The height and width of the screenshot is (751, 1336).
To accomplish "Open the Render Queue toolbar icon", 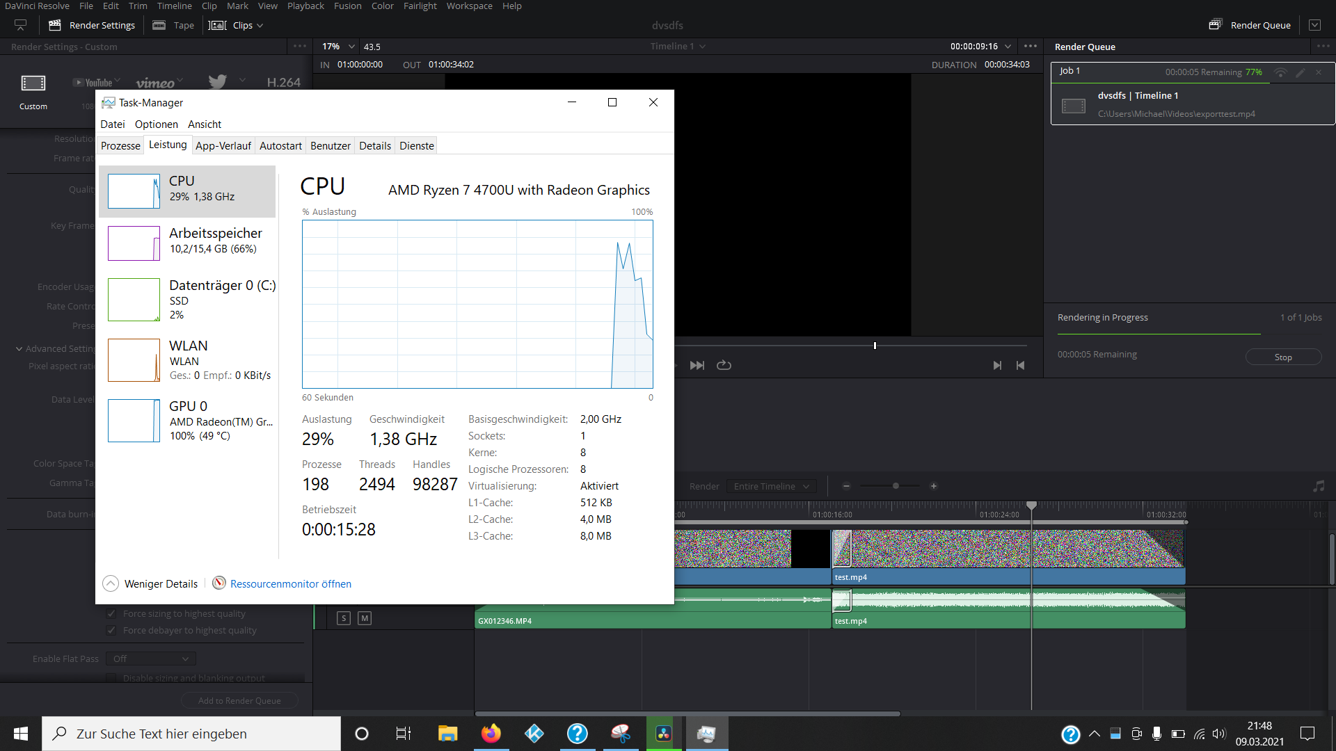I will coord(1216,24).
